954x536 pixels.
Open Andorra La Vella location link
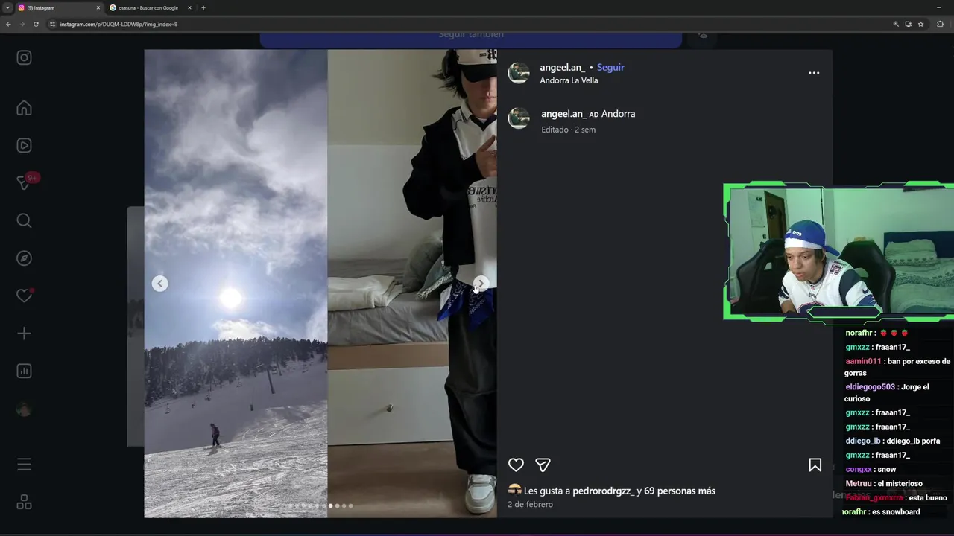(569, 80)
